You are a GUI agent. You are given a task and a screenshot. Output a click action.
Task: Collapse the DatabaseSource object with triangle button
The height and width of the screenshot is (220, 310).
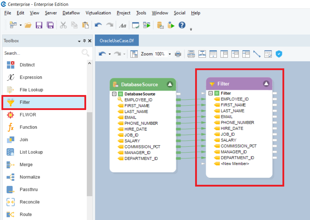170,84
